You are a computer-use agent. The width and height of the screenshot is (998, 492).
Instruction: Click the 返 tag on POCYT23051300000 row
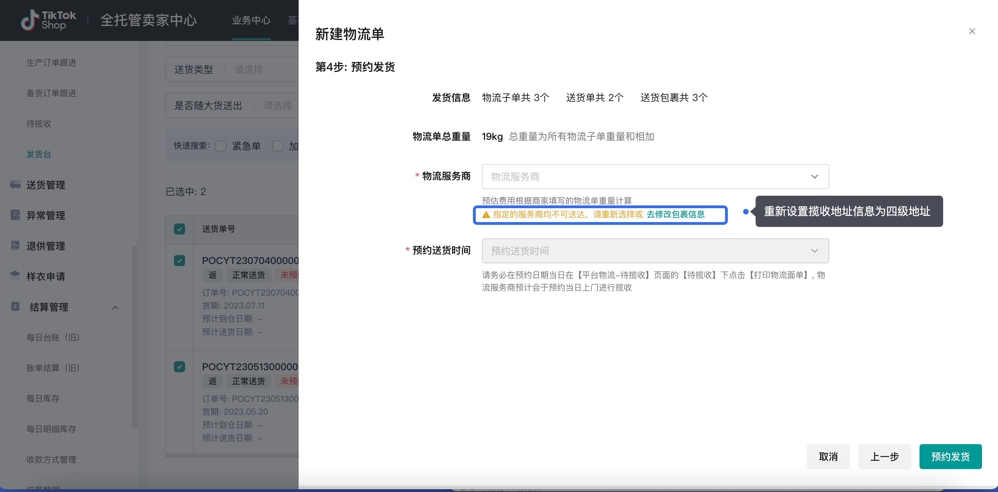coord(212,381)
